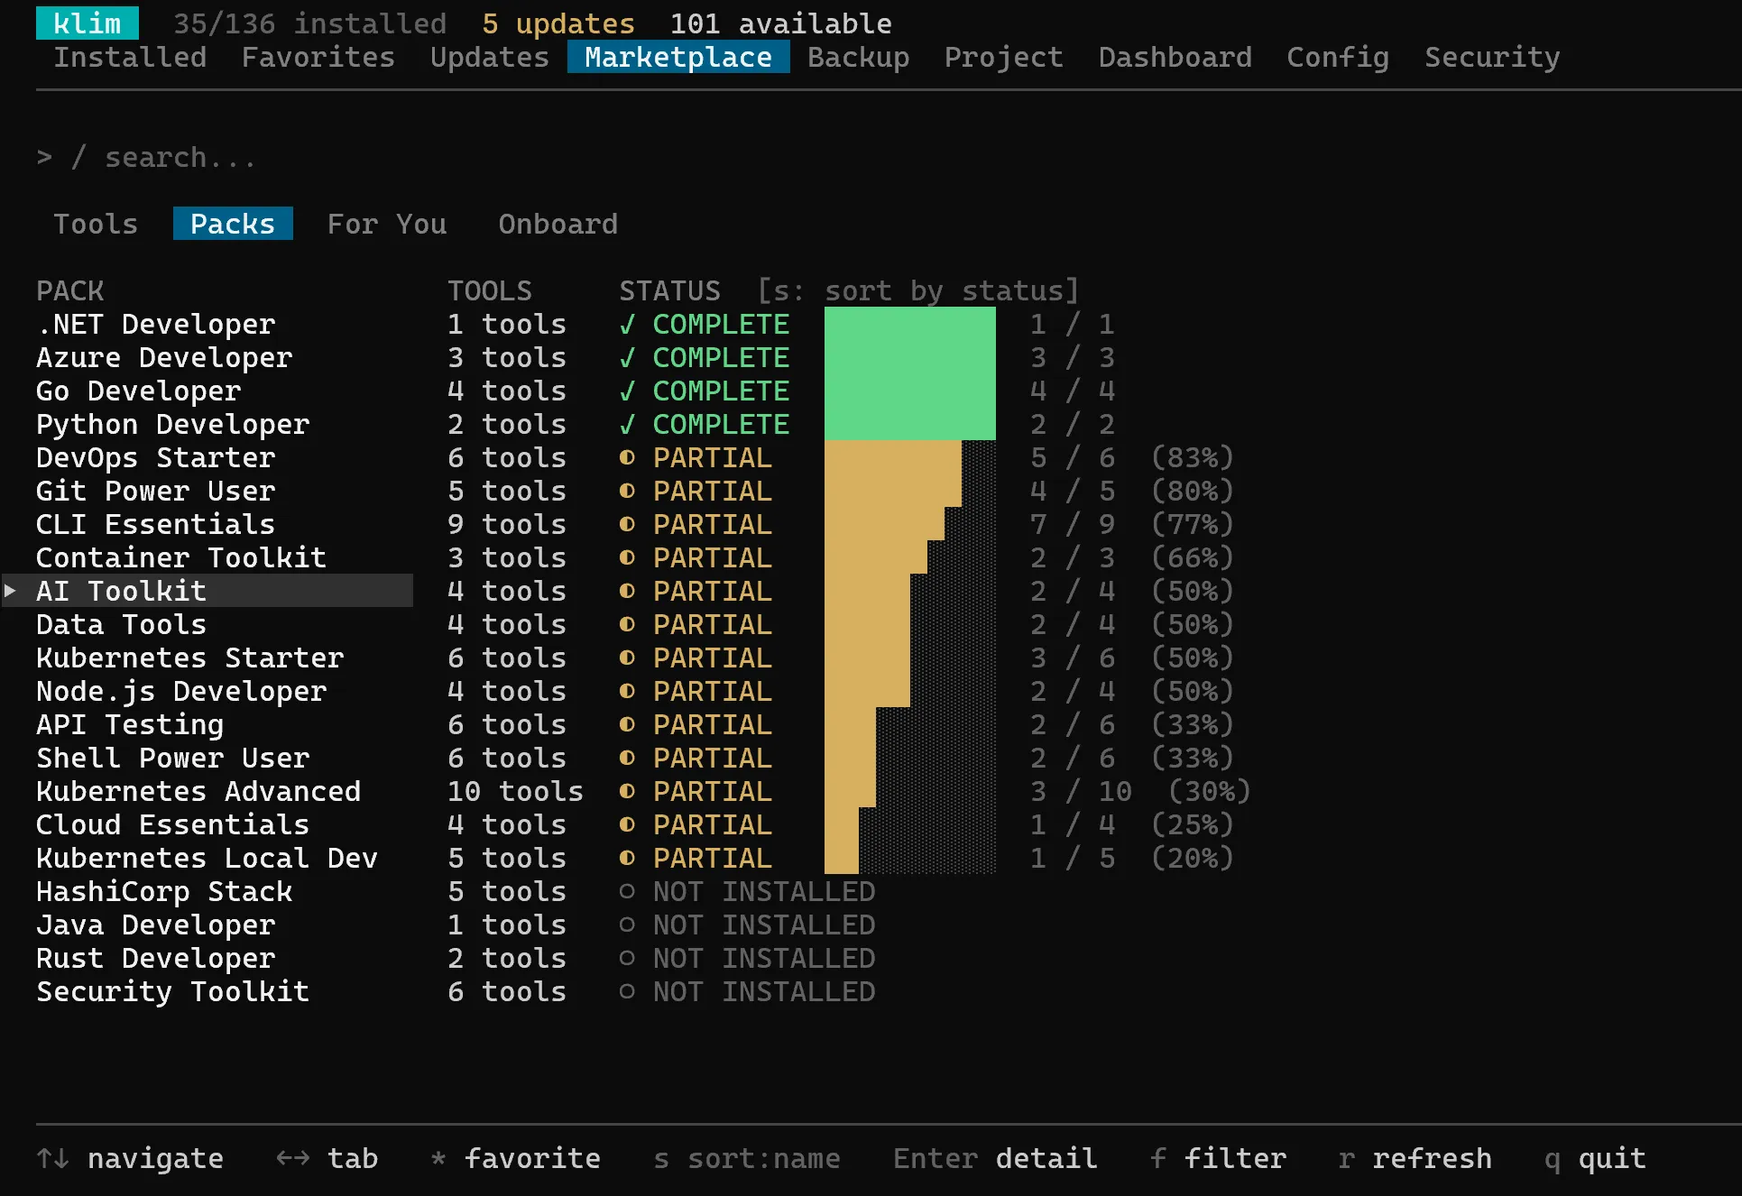Open the Security tab
The image size is (1742, 1196).
click(1492, 57)
